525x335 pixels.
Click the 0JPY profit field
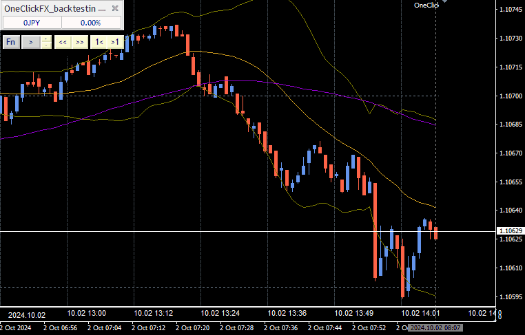point(31,23)
